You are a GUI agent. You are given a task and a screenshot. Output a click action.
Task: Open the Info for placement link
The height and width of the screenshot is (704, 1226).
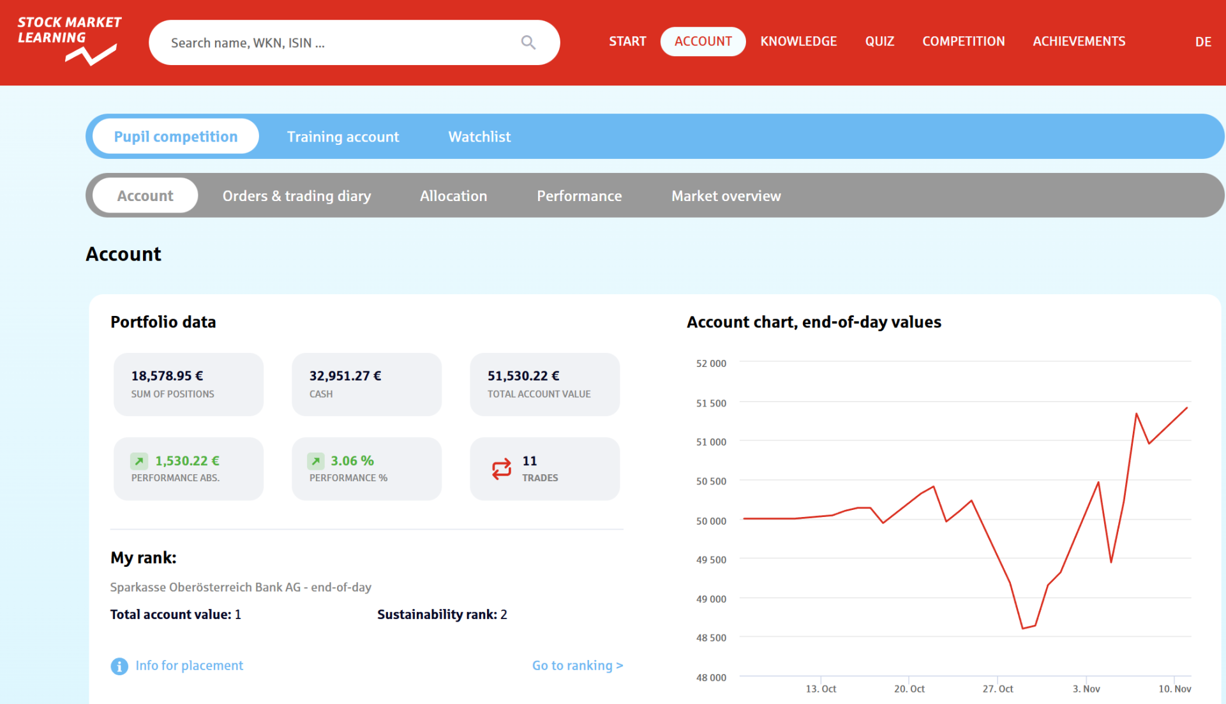click(x=189, y=665)
